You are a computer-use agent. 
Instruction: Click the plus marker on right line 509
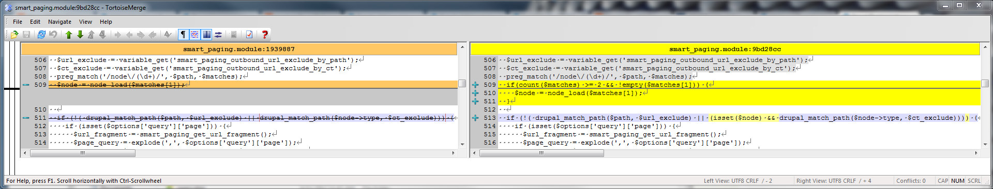[475, 85]
